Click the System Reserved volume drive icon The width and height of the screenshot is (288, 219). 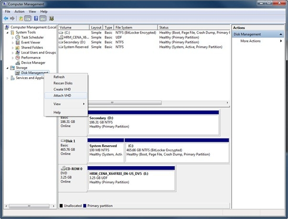61,47
